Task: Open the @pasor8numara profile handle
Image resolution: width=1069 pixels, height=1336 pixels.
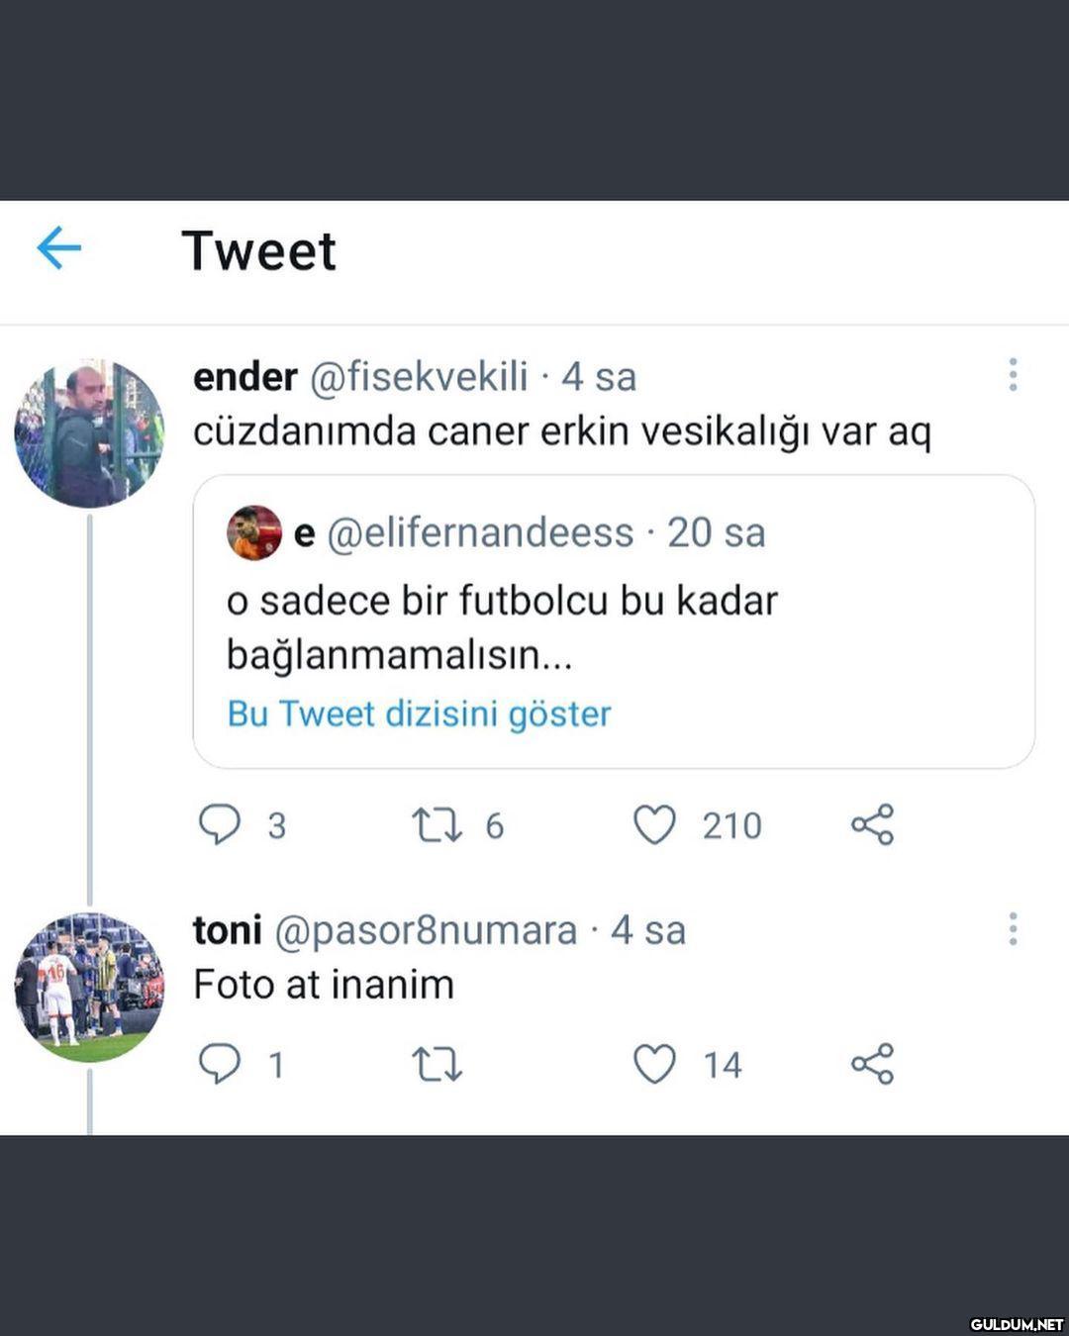Action: point(425,931)
